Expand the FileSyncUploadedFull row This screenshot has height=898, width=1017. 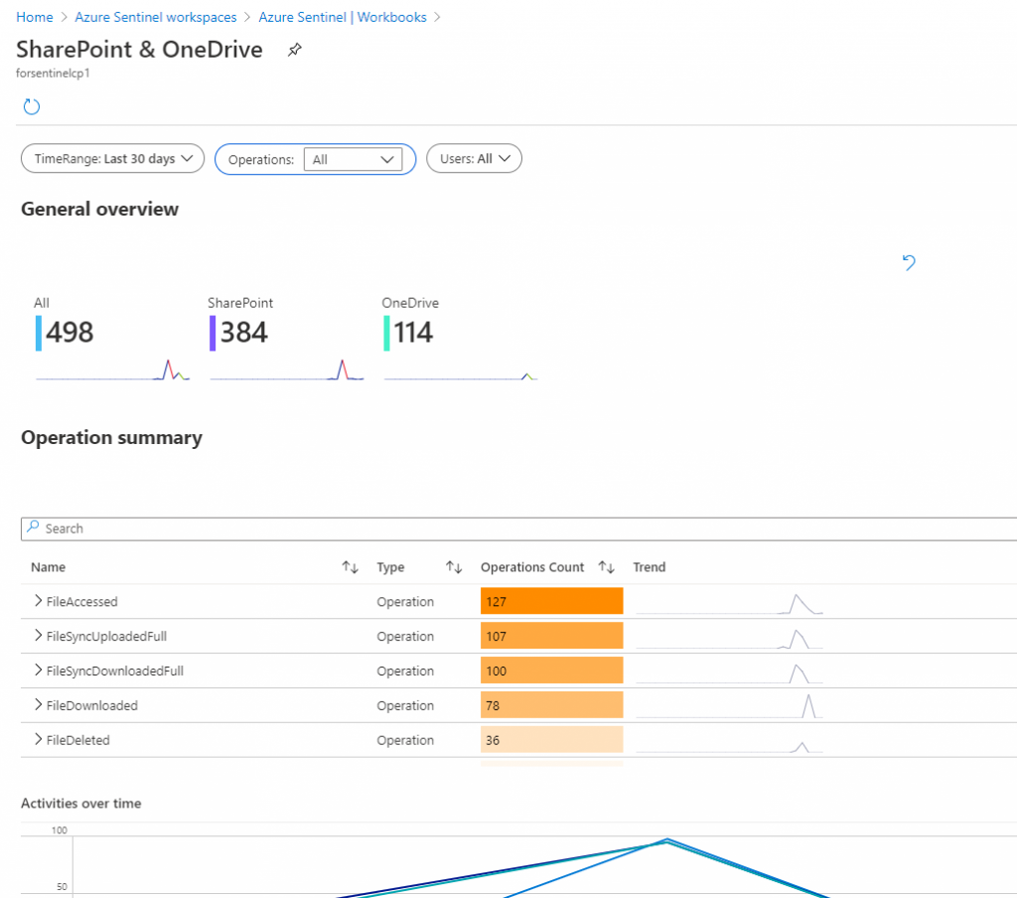point(39,635)
